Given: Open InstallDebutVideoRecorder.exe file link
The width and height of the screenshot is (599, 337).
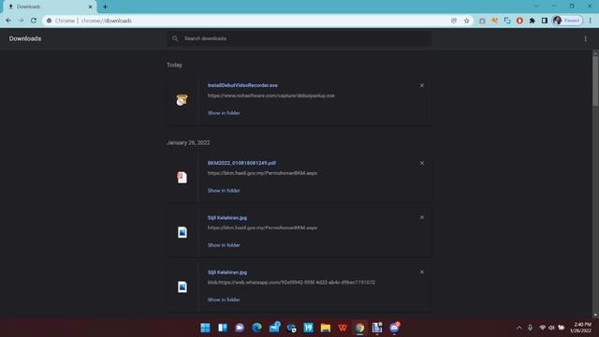Looking at the screenshot, I should pyautogui.click(x=242, y=85).
